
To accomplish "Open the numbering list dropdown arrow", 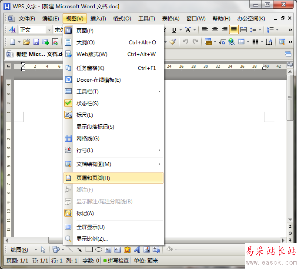I will click(x=277, y=30).
